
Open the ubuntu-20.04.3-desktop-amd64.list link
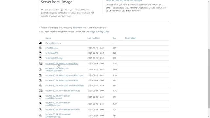tap(62, 80)
